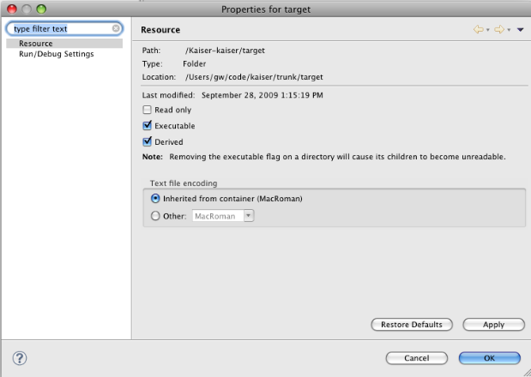
Task: Confirm with the OK button
Action: (489, 358)
